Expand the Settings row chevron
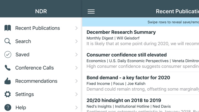The width and height of the screenshot is (199, 112). coord(76,94)
